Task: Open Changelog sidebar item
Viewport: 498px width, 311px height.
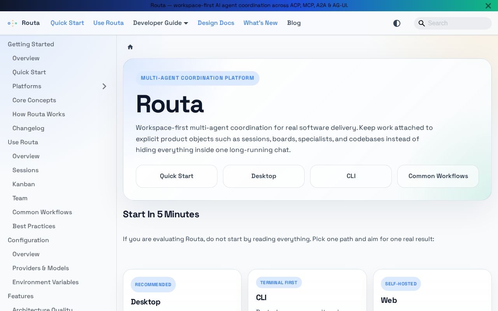Action: (28, 128)
